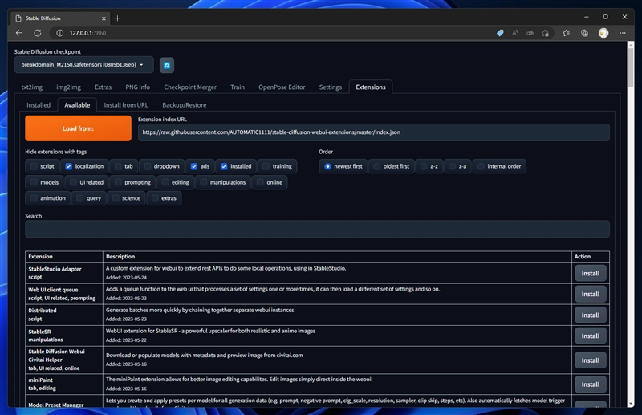Screen dimensions: 642x415
Task: Open the Extras tab
Action: 104,87
